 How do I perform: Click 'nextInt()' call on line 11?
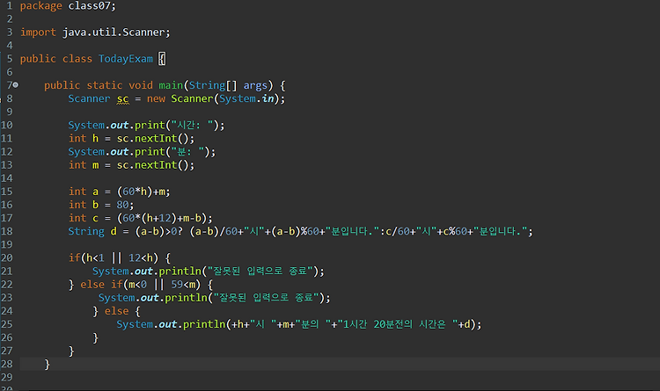click(162, 138)
